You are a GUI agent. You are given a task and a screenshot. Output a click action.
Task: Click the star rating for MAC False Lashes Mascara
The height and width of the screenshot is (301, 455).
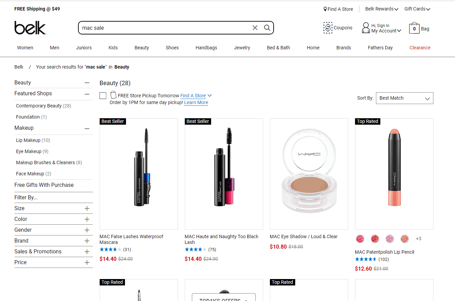(x=110, y=250)
